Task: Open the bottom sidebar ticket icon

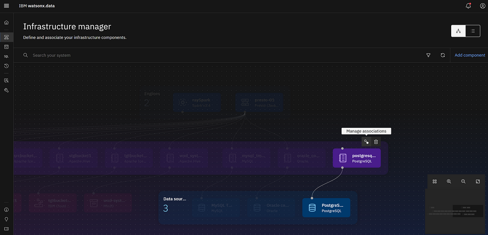Action: [x=6, y=229]
